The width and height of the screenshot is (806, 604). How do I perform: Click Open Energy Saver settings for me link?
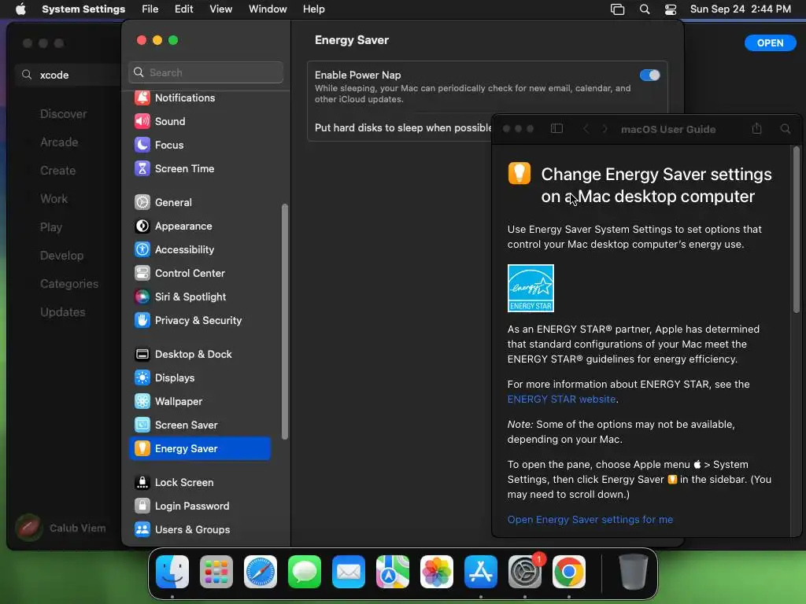coord(590,519)
